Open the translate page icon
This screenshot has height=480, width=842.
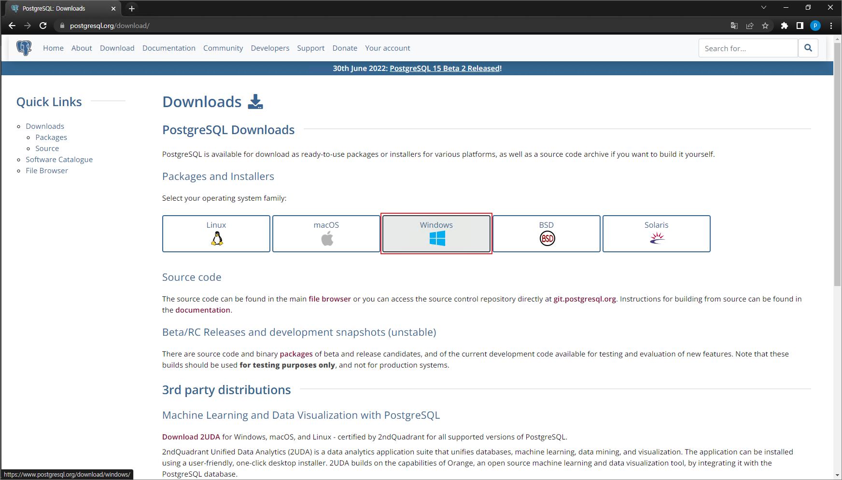(x=734, y=26)
